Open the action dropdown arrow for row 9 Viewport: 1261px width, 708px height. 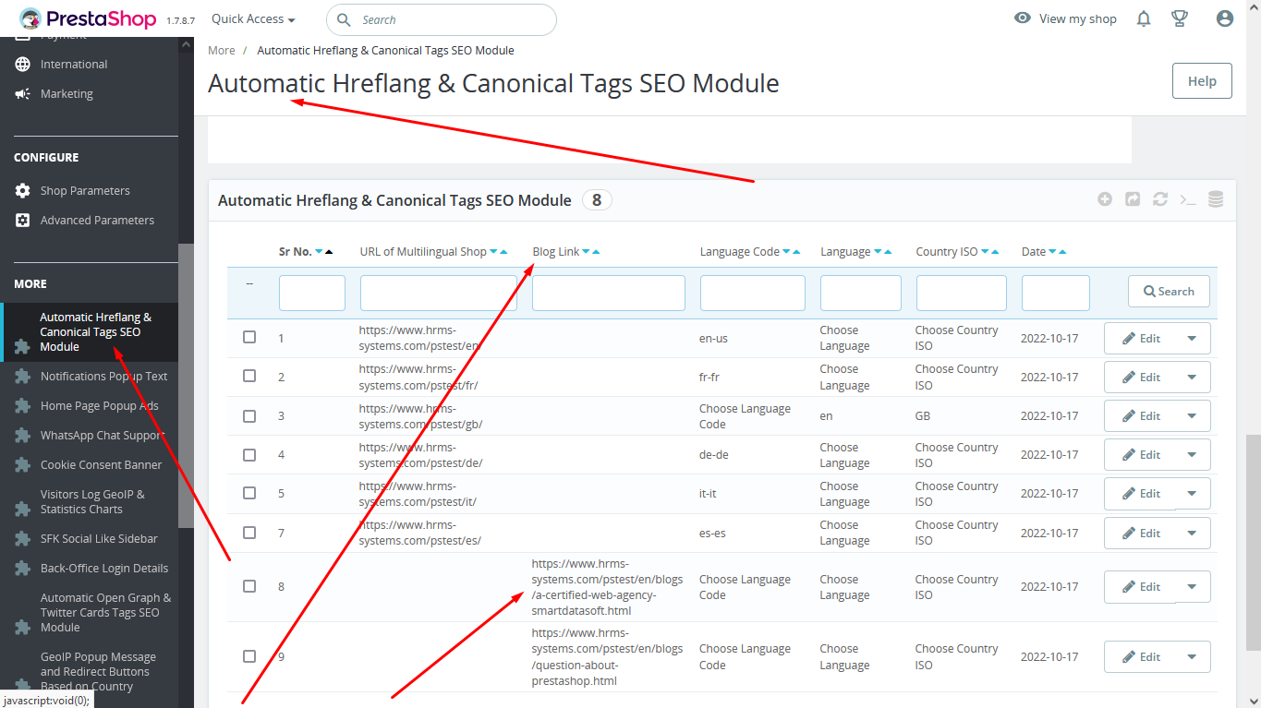pos(1192,657)
